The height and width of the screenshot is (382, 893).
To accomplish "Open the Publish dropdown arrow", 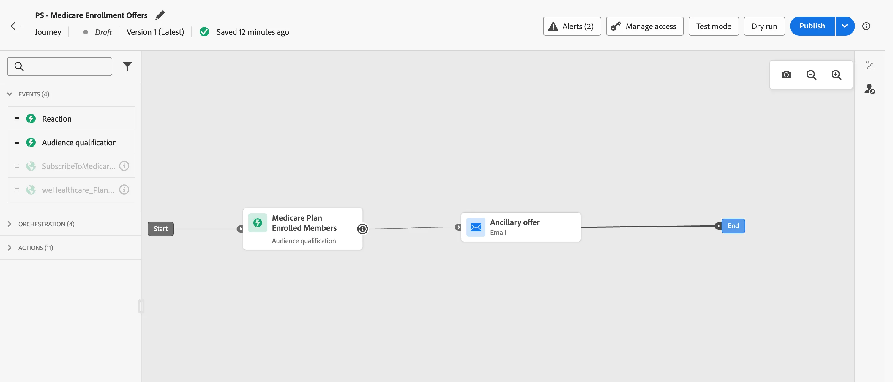I will click(x=845, y=26).
